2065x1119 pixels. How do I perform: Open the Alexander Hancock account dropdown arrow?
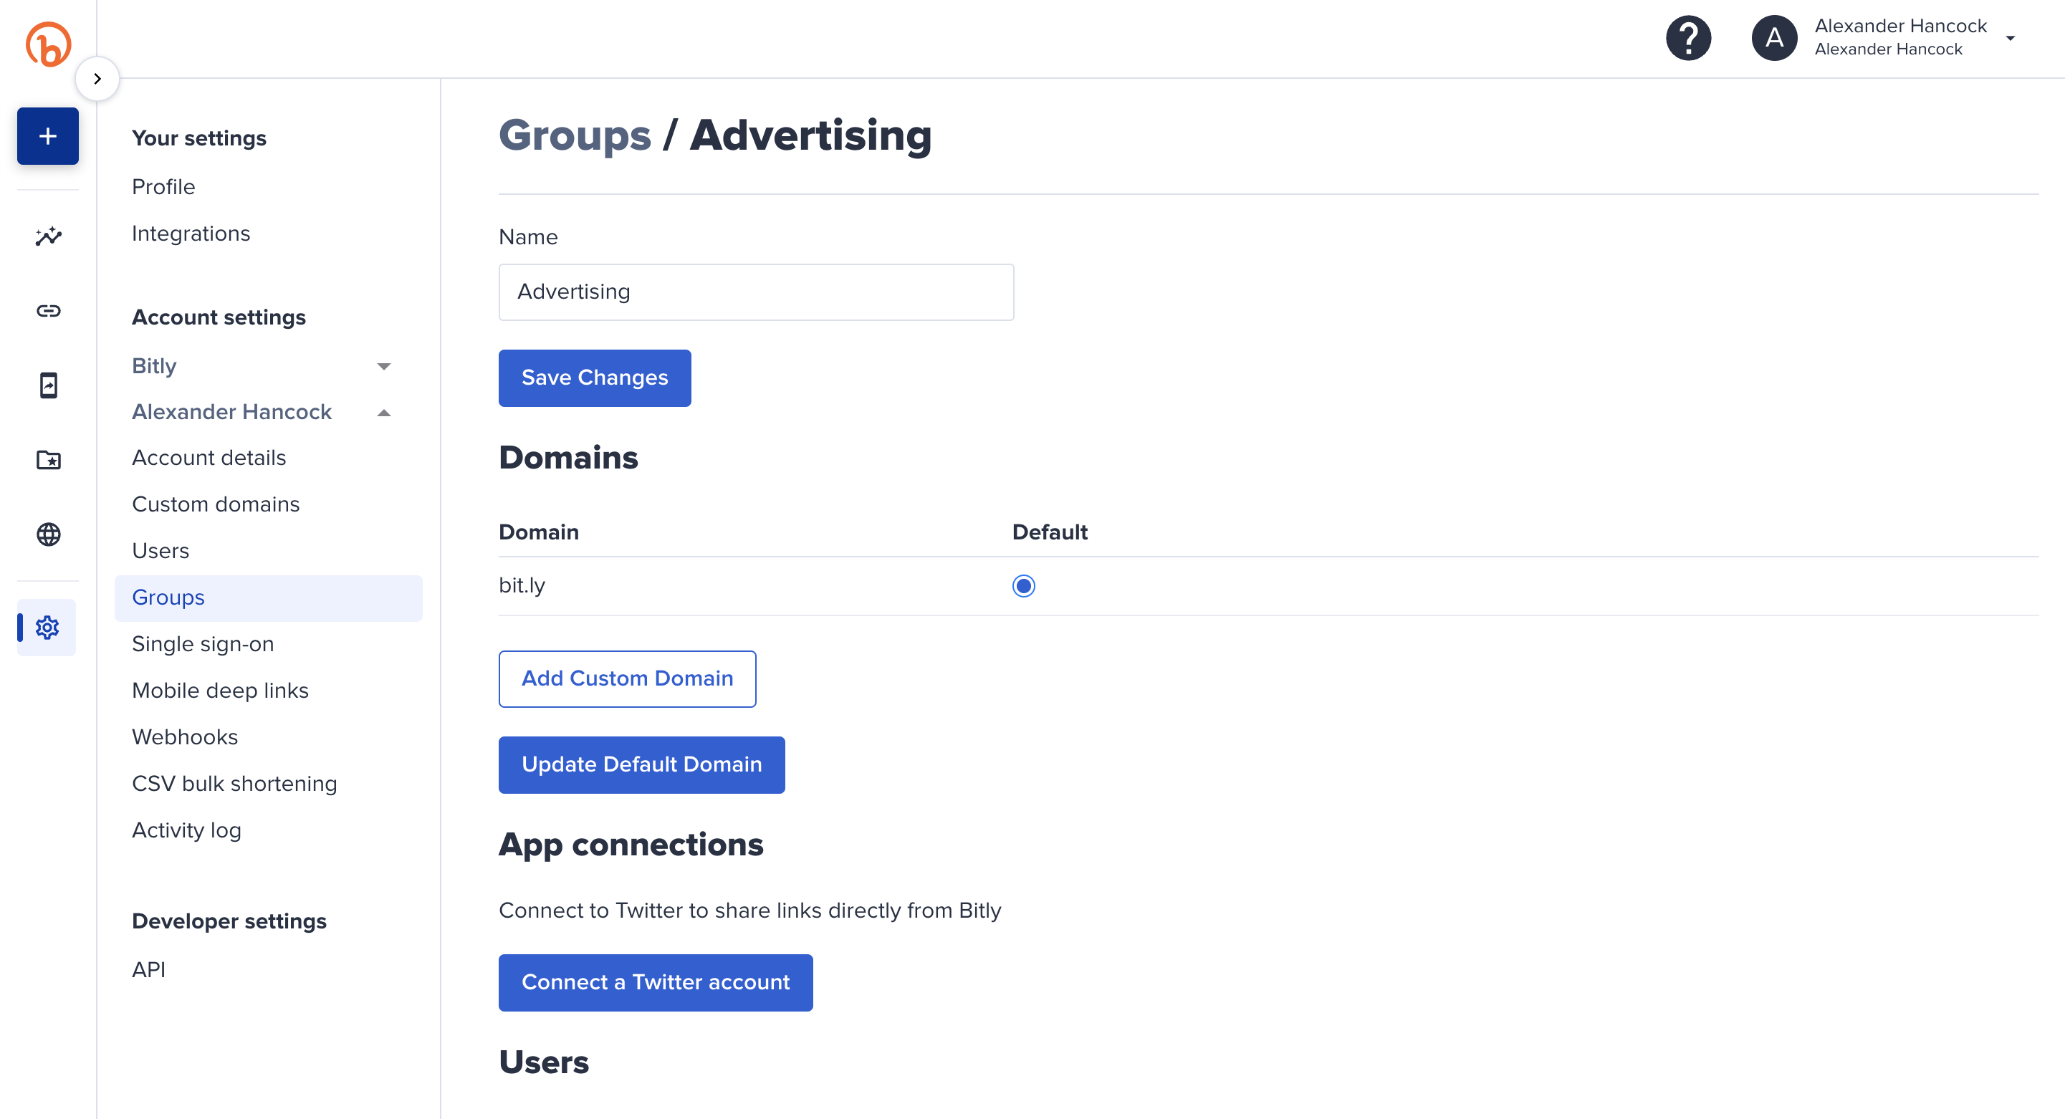tap(2010, 39)
